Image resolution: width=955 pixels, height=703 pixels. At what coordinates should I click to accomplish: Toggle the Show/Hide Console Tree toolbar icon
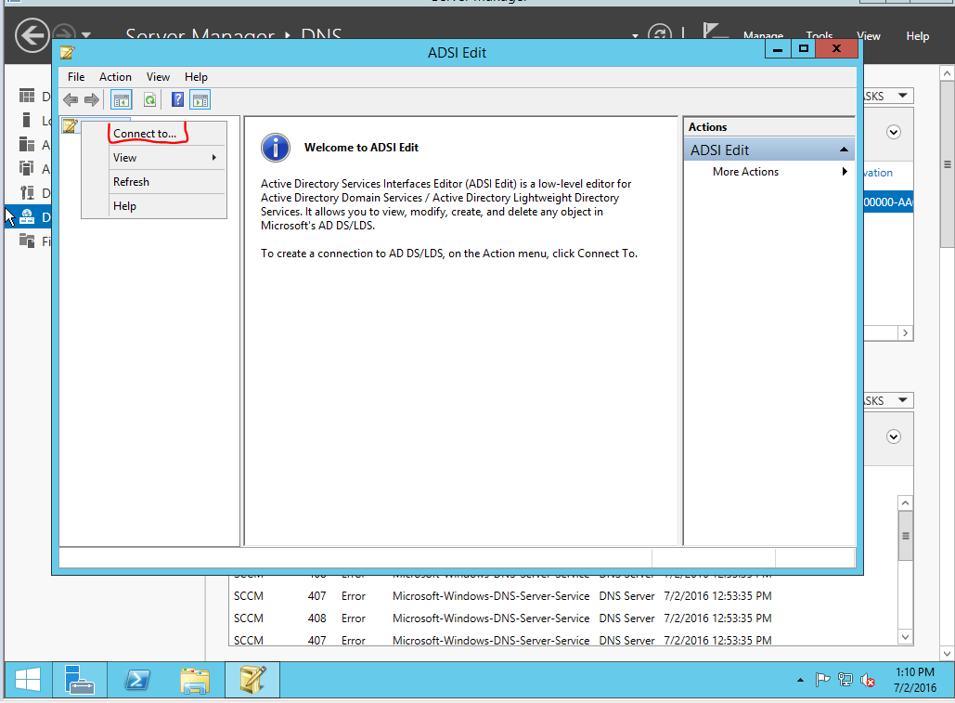[x=122, y=99]
